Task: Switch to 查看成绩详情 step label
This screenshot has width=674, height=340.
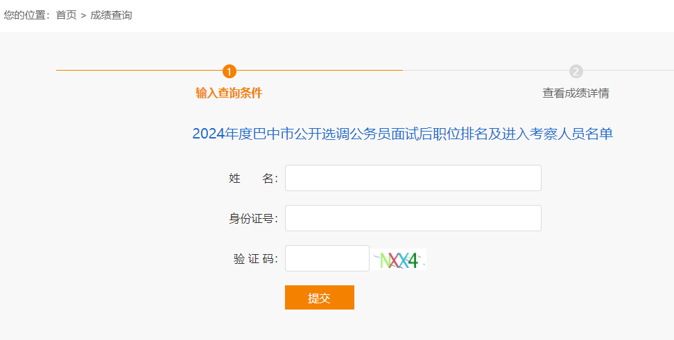Action: [576, 93]
